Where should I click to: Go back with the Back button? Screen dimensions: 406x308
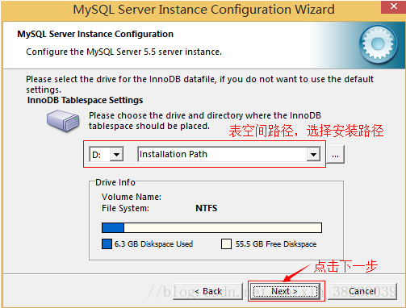tap(207, 291)
